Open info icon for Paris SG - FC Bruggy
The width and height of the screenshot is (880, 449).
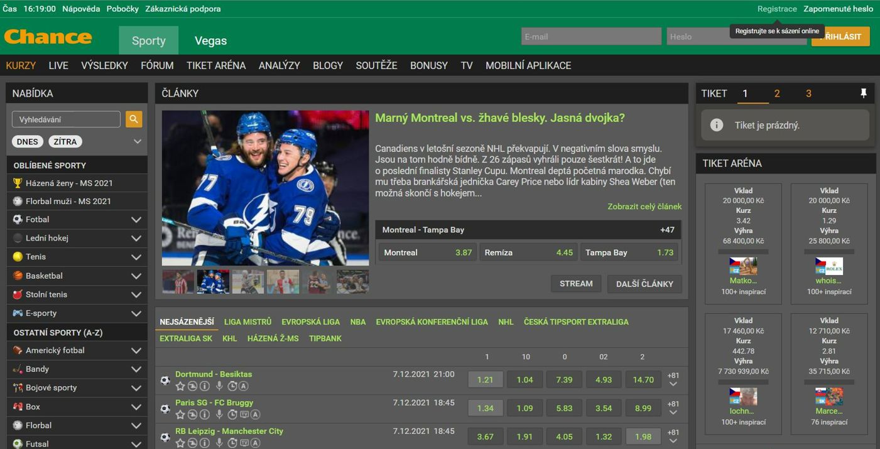coord(204,414)
